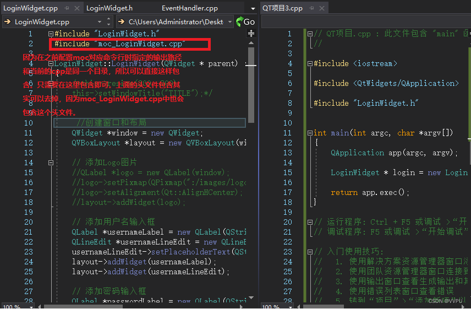471x309 pixels.
Task: Collapse the #include block at line 1 in LoginWidget.cpp
Action: 51,34
